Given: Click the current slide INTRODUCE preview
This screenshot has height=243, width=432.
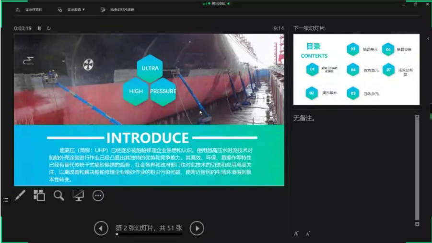Looking at the screenshot, I should [149, 109].
